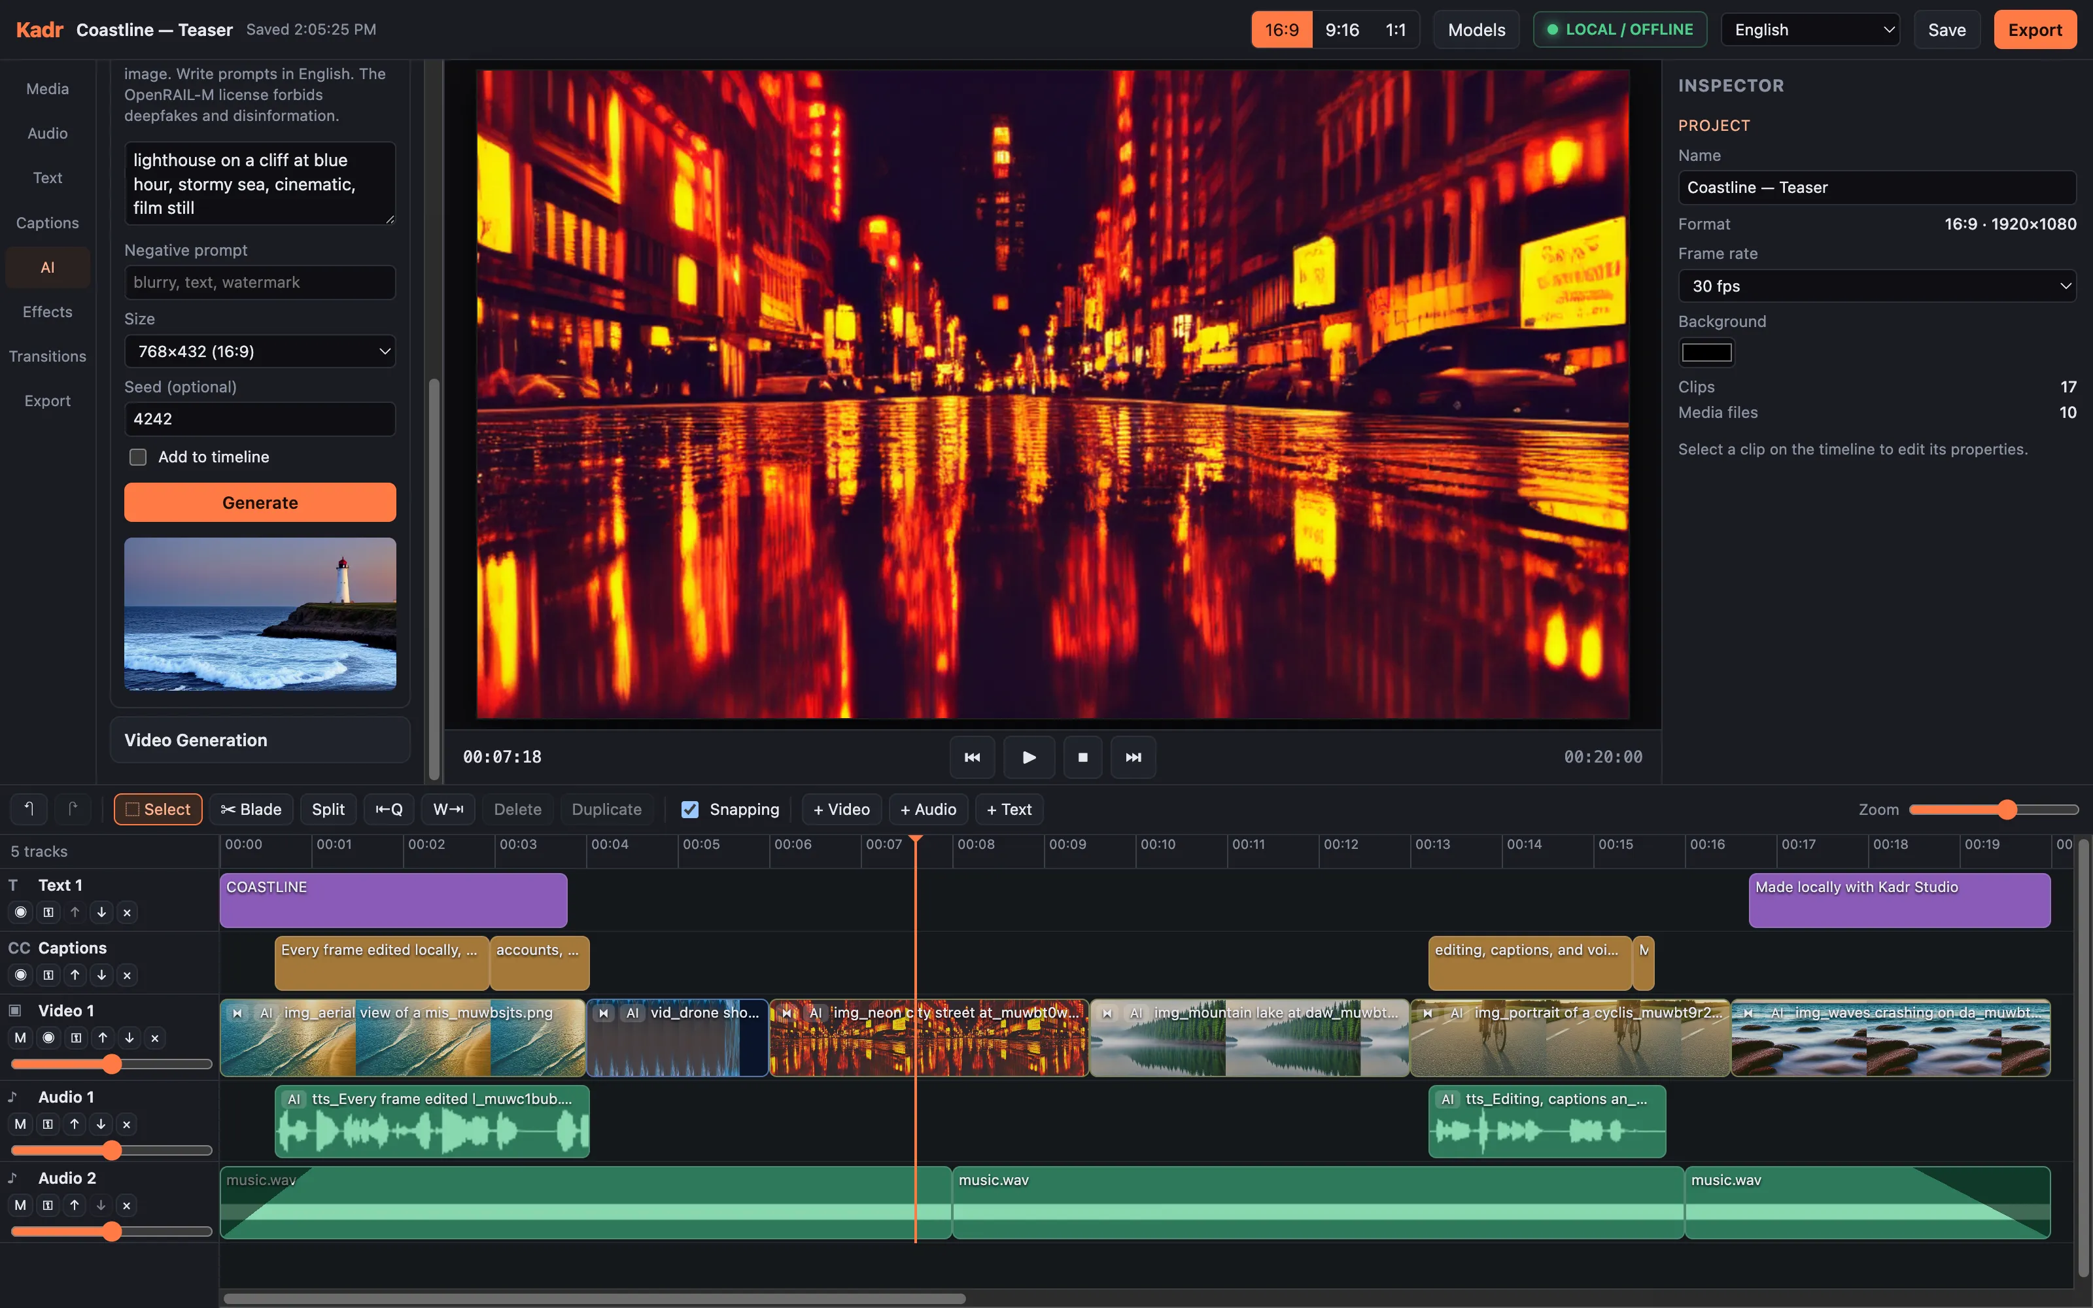Image resolution: width=2093 pixels, height=1308 pixels.
Task: Click the orange Generate button
Action: [260, 503]
